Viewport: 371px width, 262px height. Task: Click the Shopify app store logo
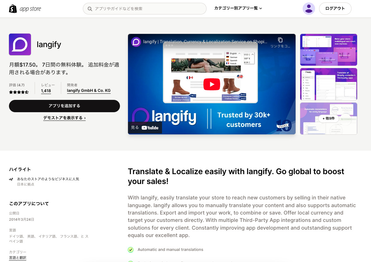coord(25,8)
